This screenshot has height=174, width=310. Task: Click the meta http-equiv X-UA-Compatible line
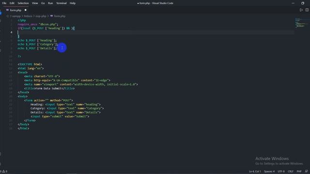coord(67,80)
